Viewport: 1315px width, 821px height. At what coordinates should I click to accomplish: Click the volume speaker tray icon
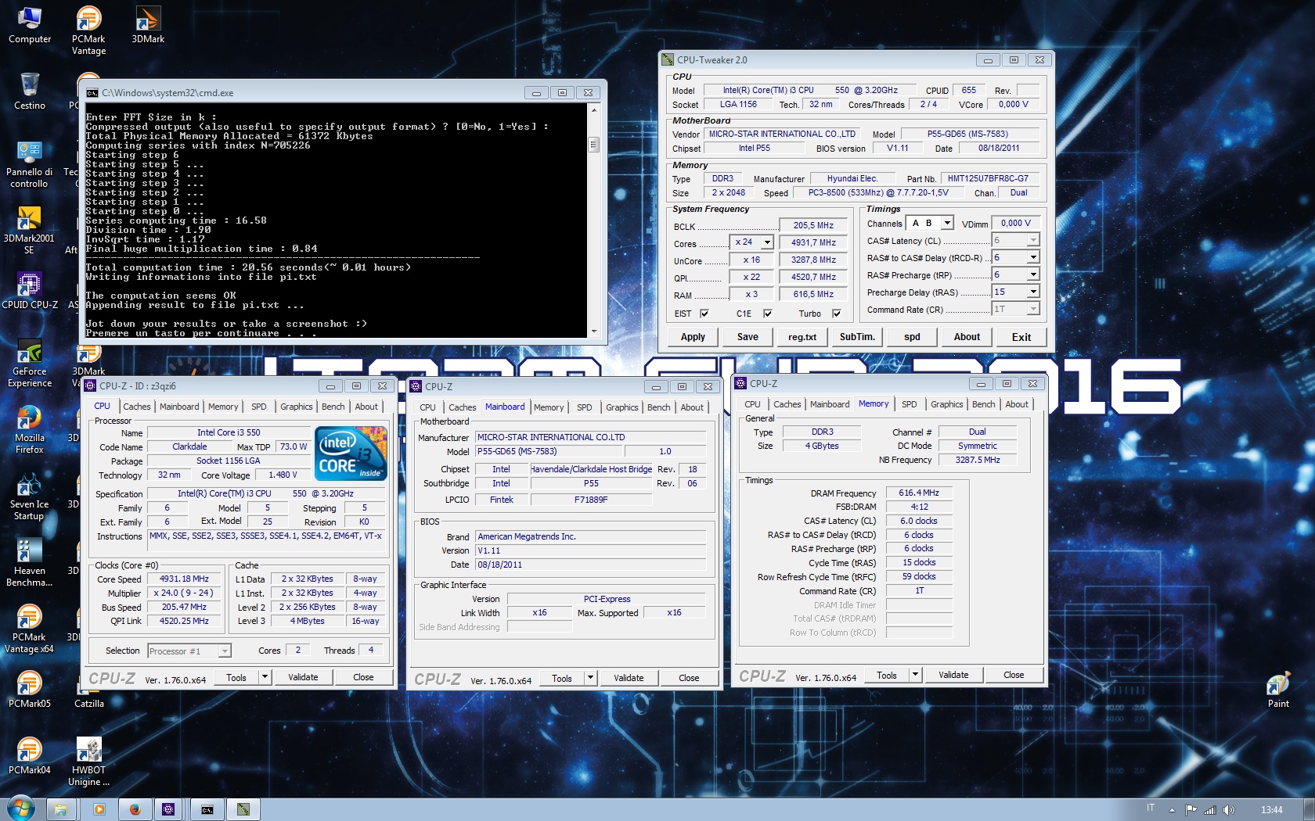point(1229,810)
